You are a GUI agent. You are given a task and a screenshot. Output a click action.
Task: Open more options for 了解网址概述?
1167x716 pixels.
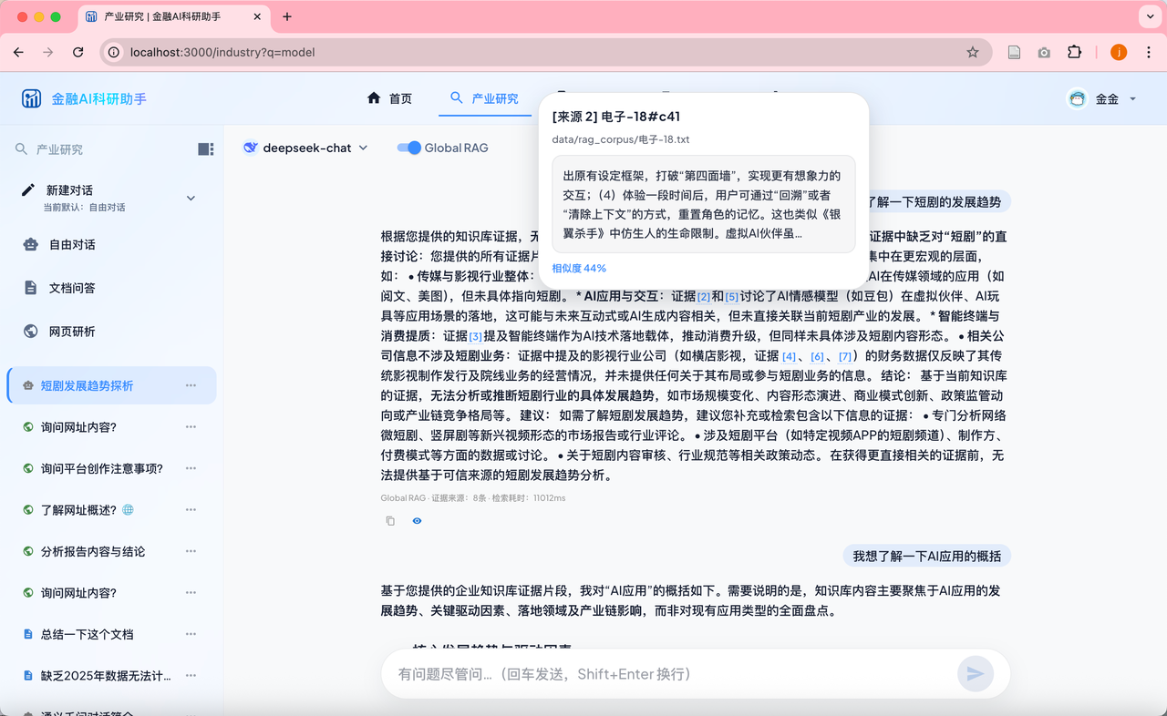pos(191,510)
